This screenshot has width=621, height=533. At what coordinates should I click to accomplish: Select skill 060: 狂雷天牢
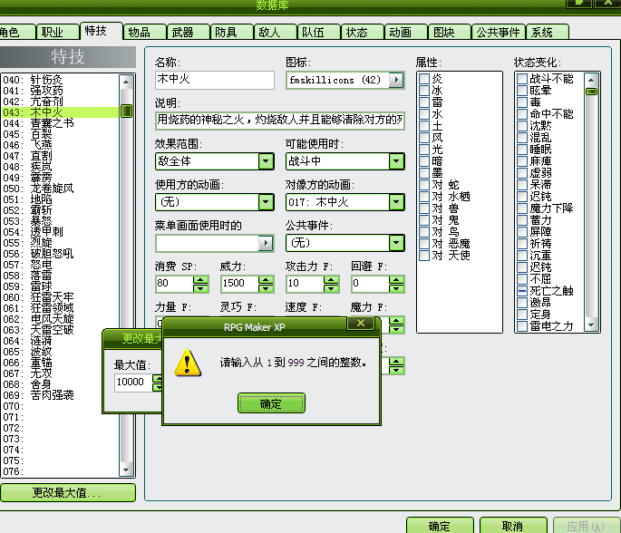click(x=60, y=297)
